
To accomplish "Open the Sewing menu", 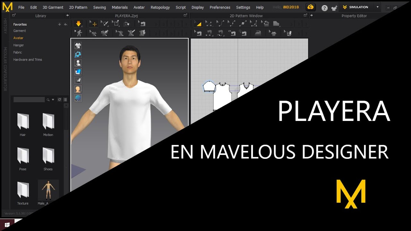I will (x=100, y=7).
